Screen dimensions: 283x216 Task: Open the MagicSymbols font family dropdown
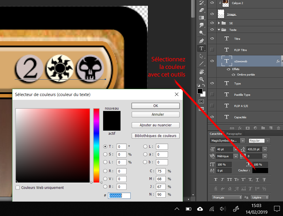tap(243, 141)
